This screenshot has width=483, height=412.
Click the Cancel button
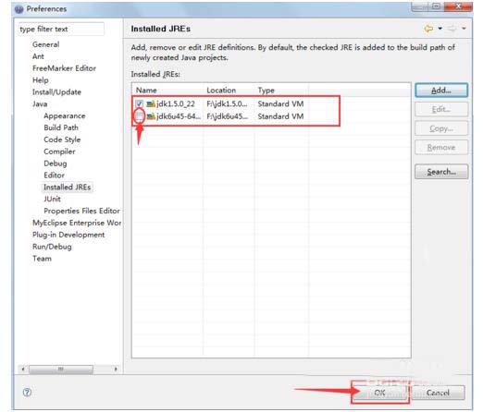coord(438,393)
